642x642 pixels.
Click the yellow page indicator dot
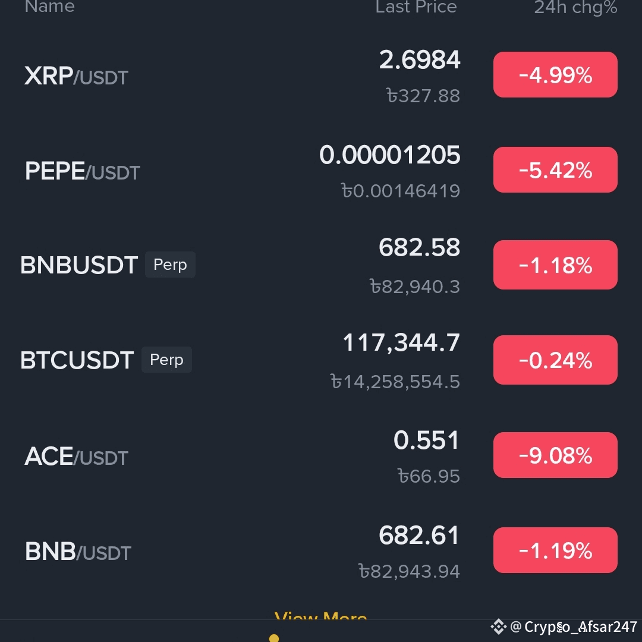point(274,638)
